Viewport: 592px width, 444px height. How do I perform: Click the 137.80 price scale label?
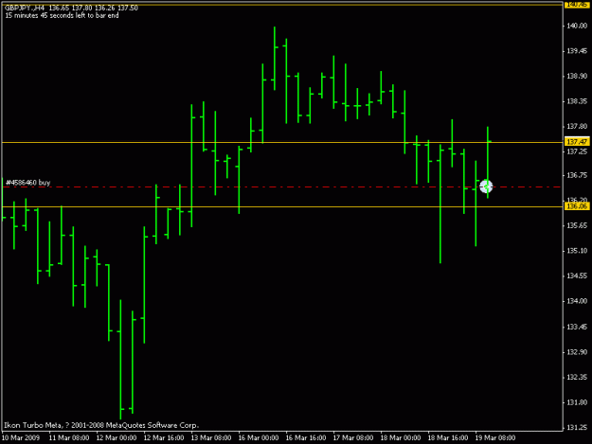click(x=577, y=126)
